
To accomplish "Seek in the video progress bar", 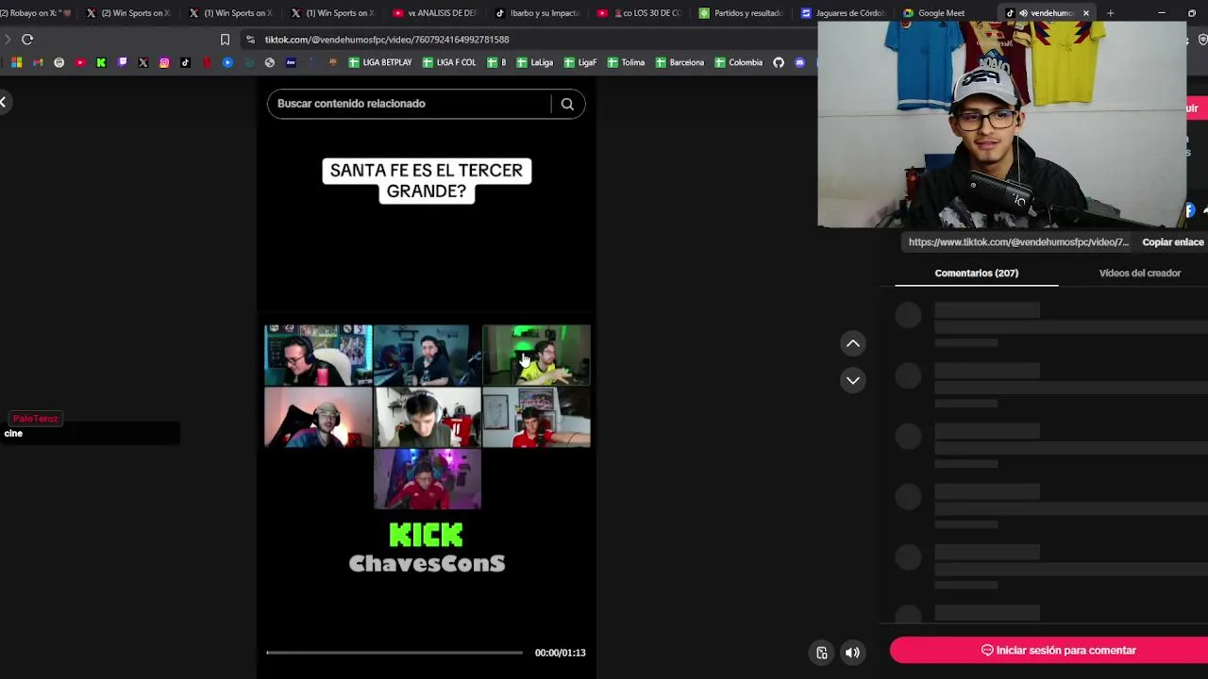I will pos(394,653).
